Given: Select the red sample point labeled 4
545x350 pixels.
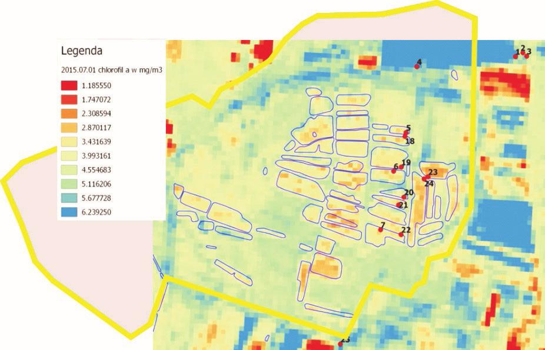Looking at the screenshot, I should (x=417, y=66).
